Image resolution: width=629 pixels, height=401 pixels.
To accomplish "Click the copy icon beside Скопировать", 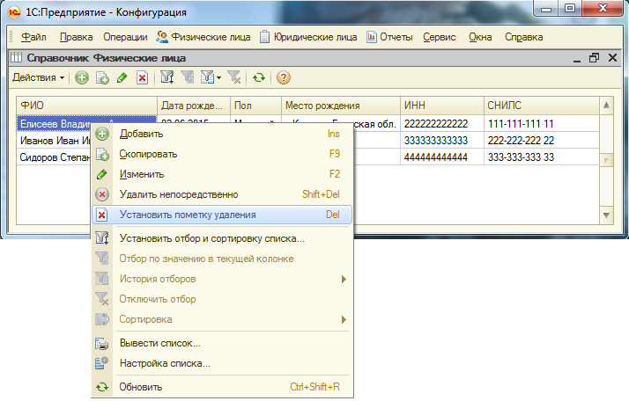I will [102, 154].
